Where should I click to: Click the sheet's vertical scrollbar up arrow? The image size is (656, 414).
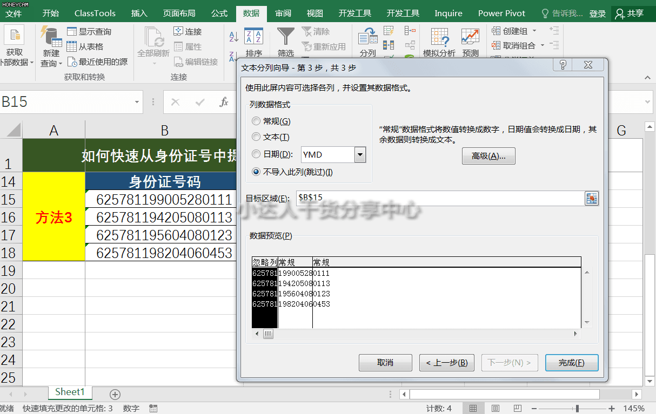click(650, 127)
